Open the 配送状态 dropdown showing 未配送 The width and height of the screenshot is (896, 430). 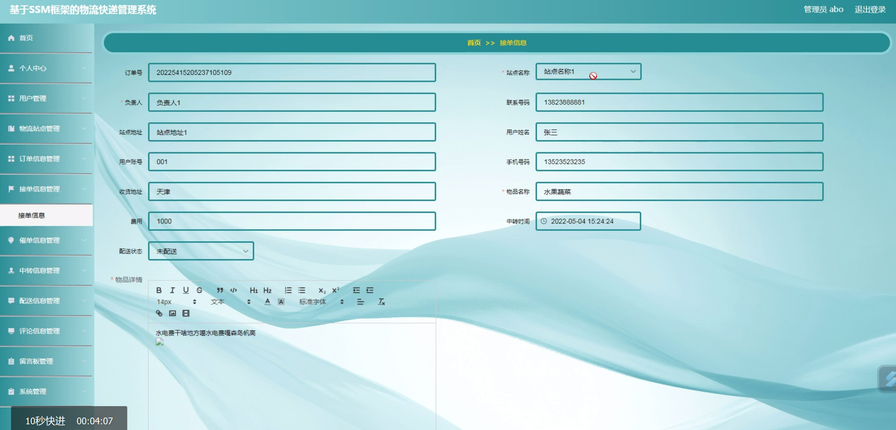[201, 251]
